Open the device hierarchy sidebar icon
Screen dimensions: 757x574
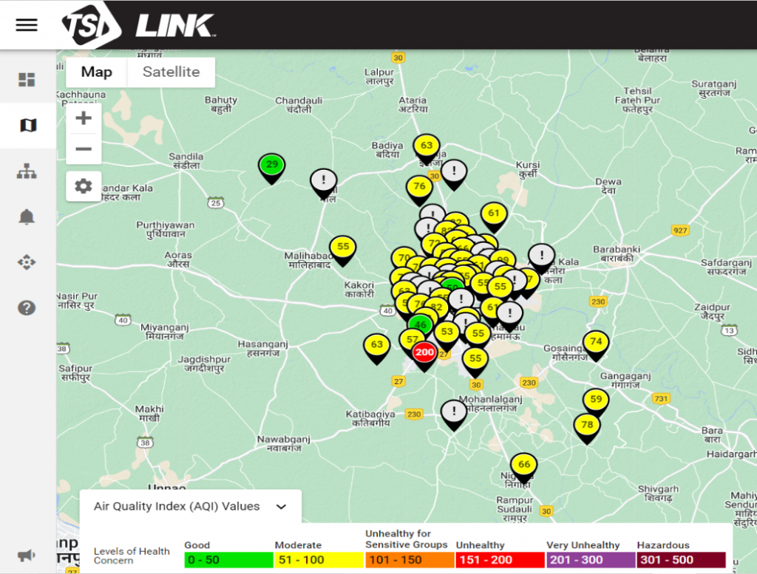tap(27, 171)
